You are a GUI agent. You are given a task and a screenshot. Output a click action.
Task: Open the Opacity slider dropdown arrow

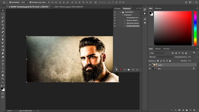193,57
